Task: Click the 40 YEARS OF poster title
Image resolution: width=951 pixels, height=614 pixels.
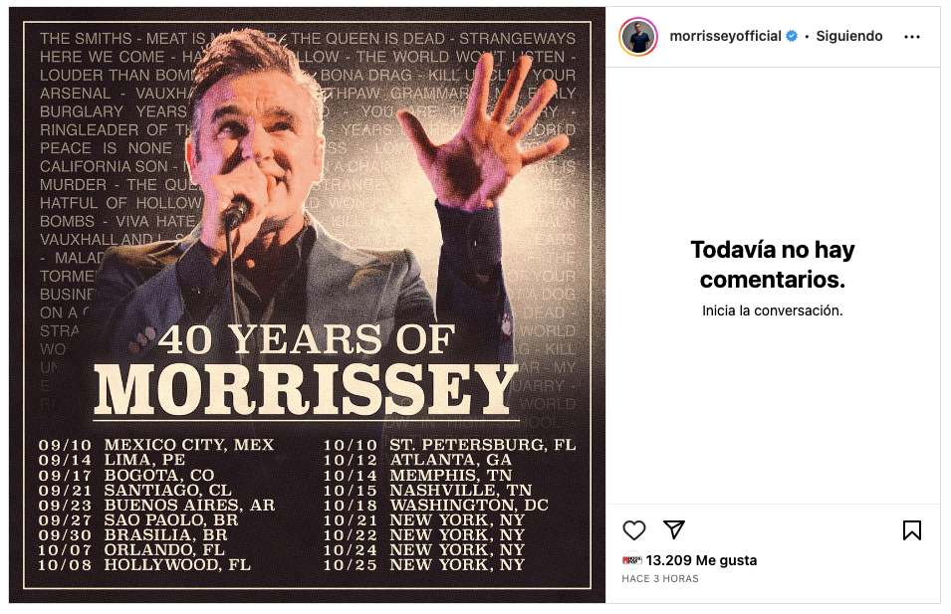Action: click(307, 340)
